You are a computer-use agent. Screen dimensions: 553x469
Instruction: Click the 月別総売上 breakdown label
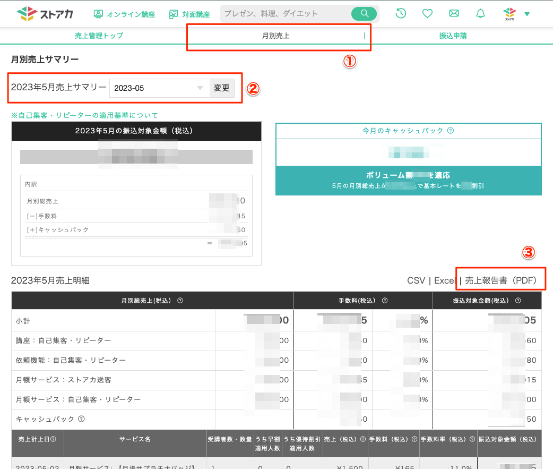pos(42,201)
